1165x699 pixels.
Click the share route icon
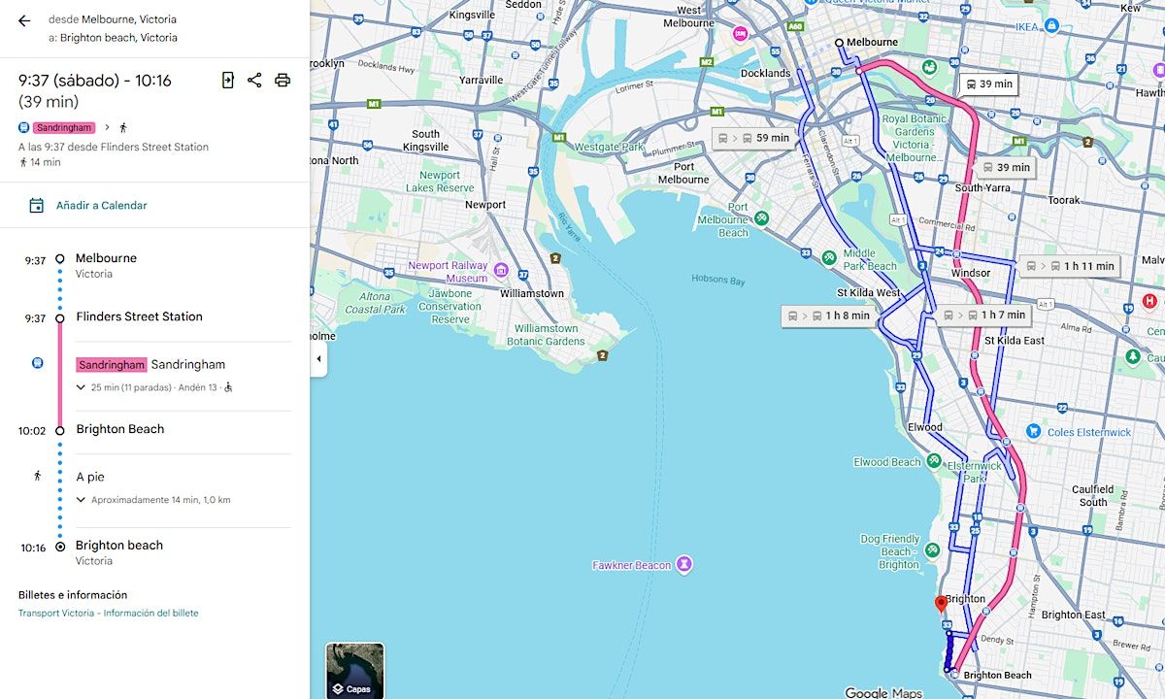[x=254, y=81]
